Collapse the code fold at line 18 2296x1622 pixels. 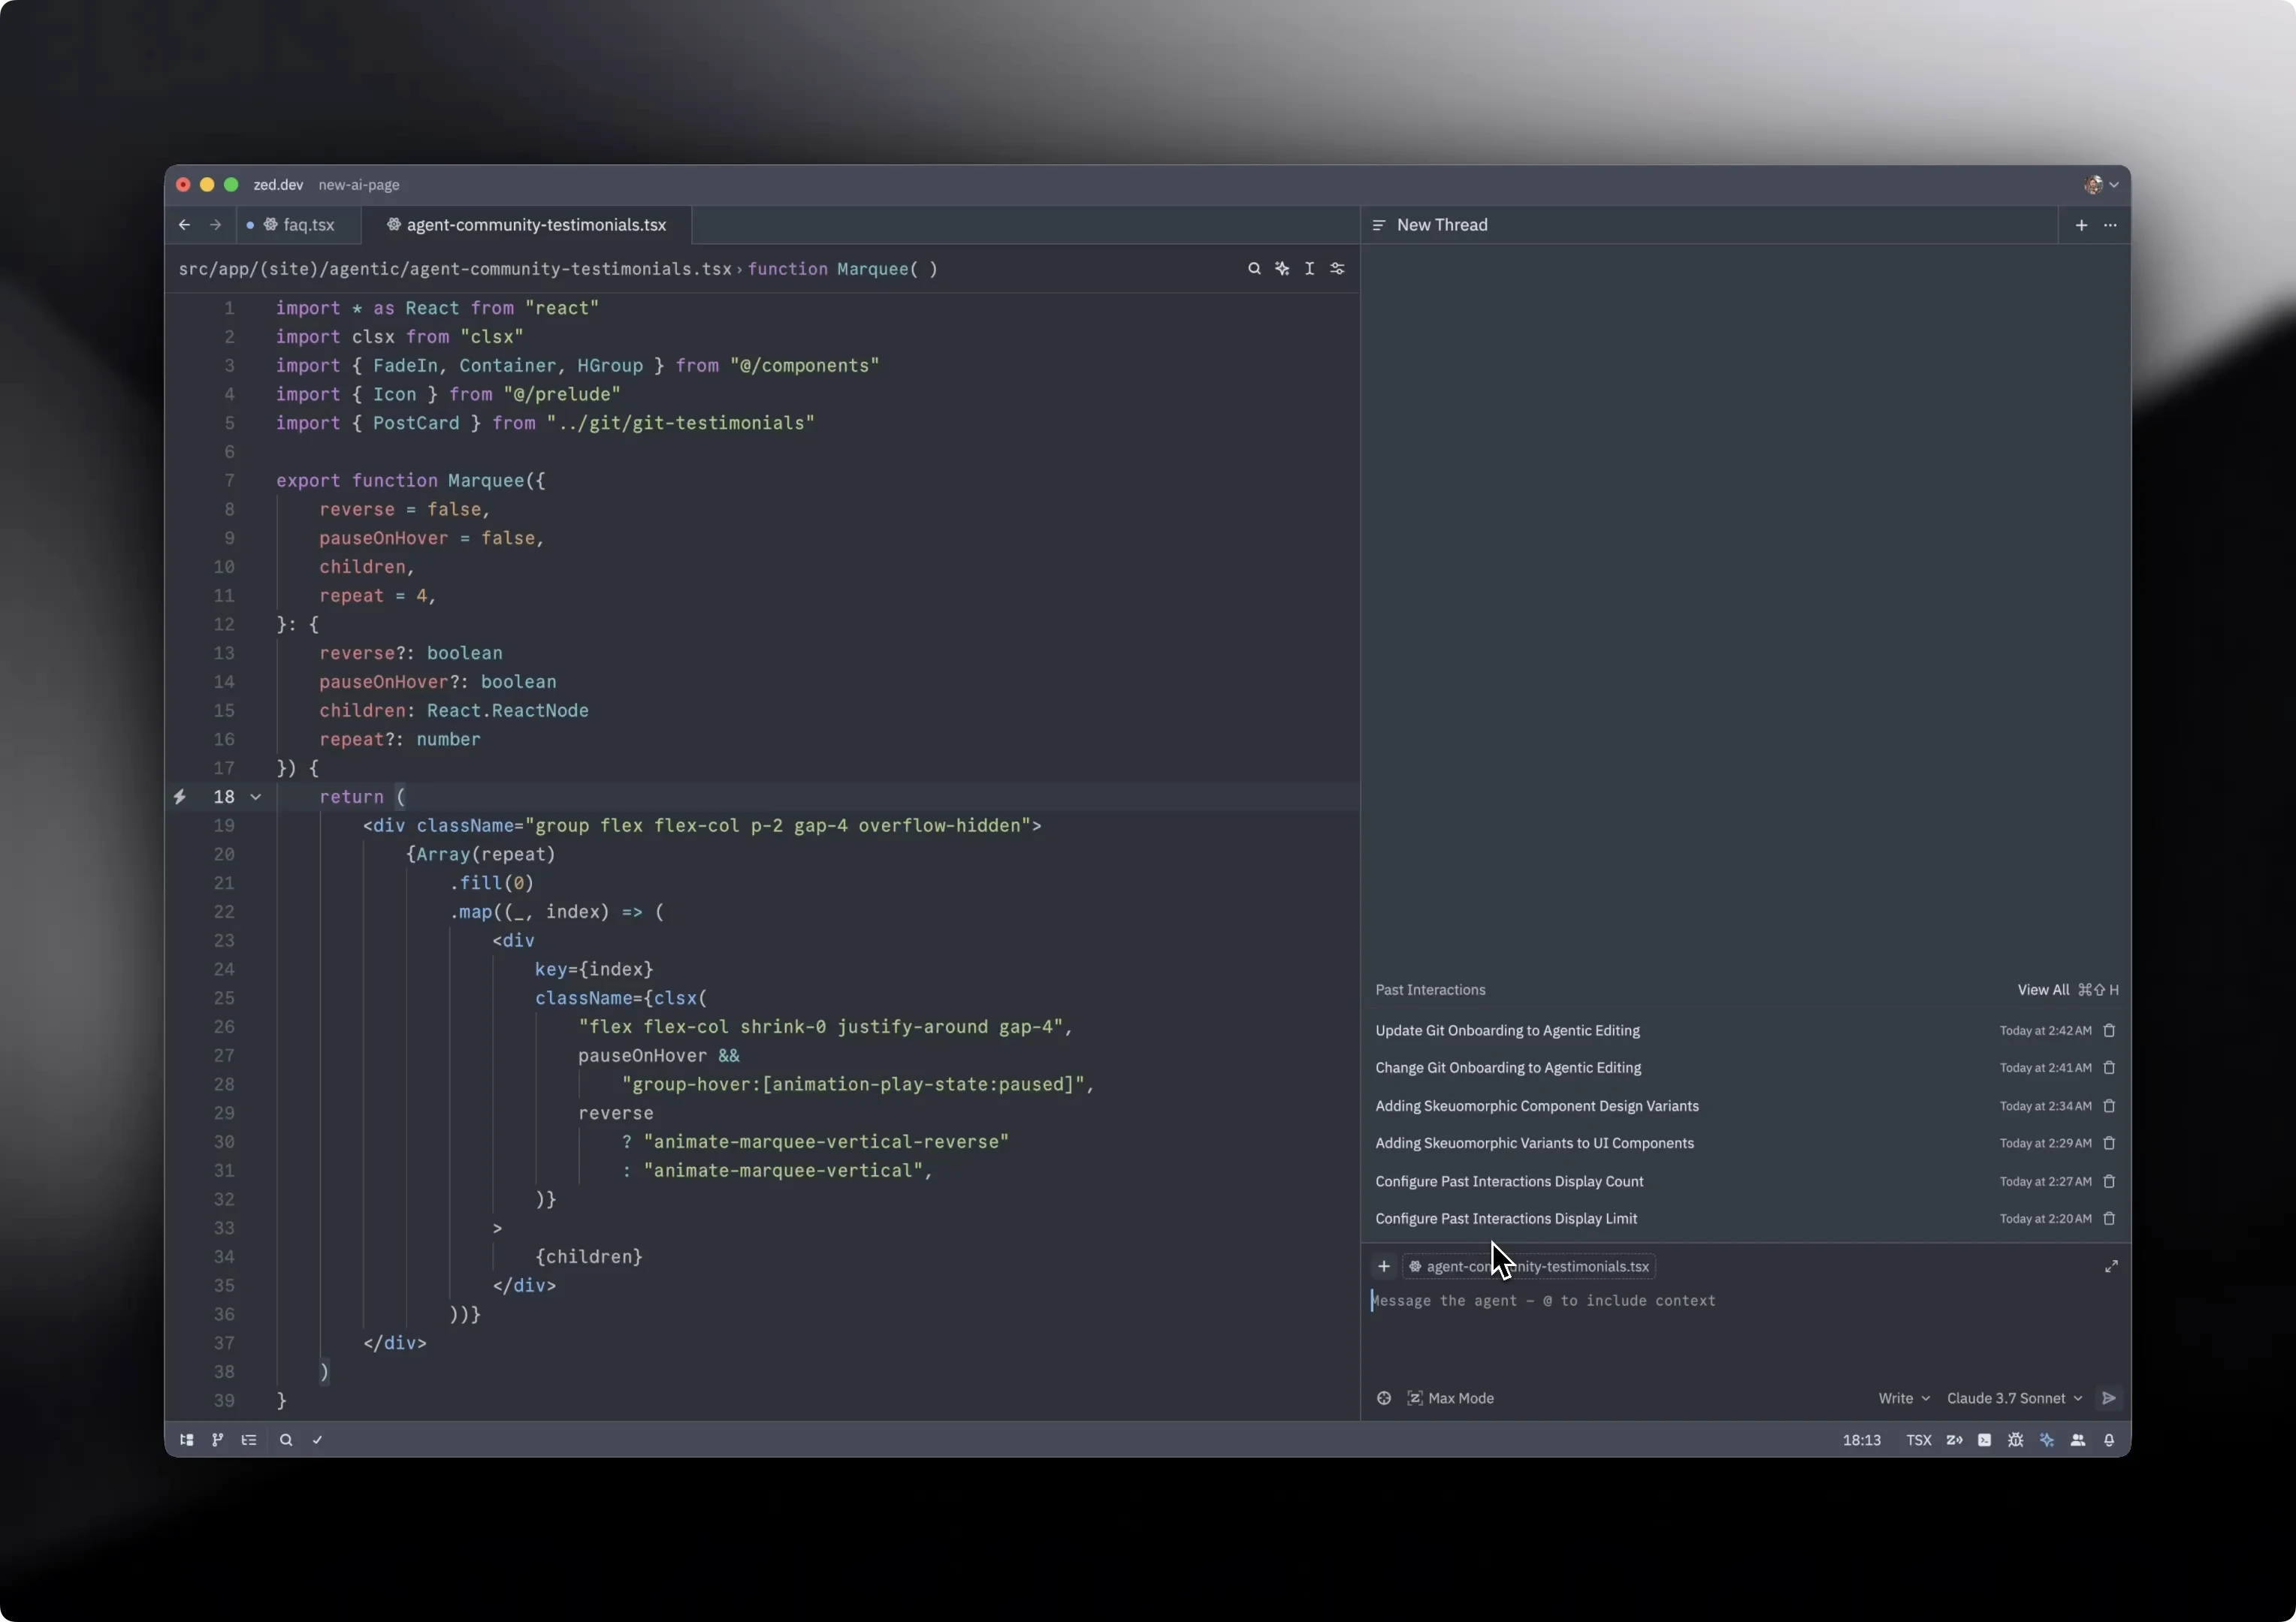click(256, 797)
